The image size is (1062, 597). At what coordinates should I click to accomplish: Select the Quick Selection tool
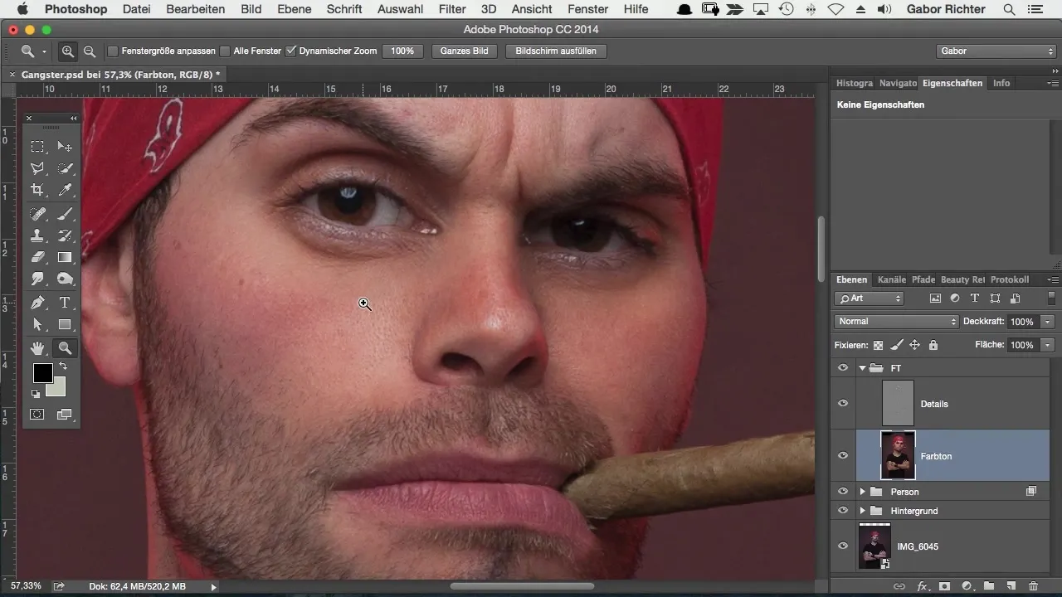[x=65, y=168]
